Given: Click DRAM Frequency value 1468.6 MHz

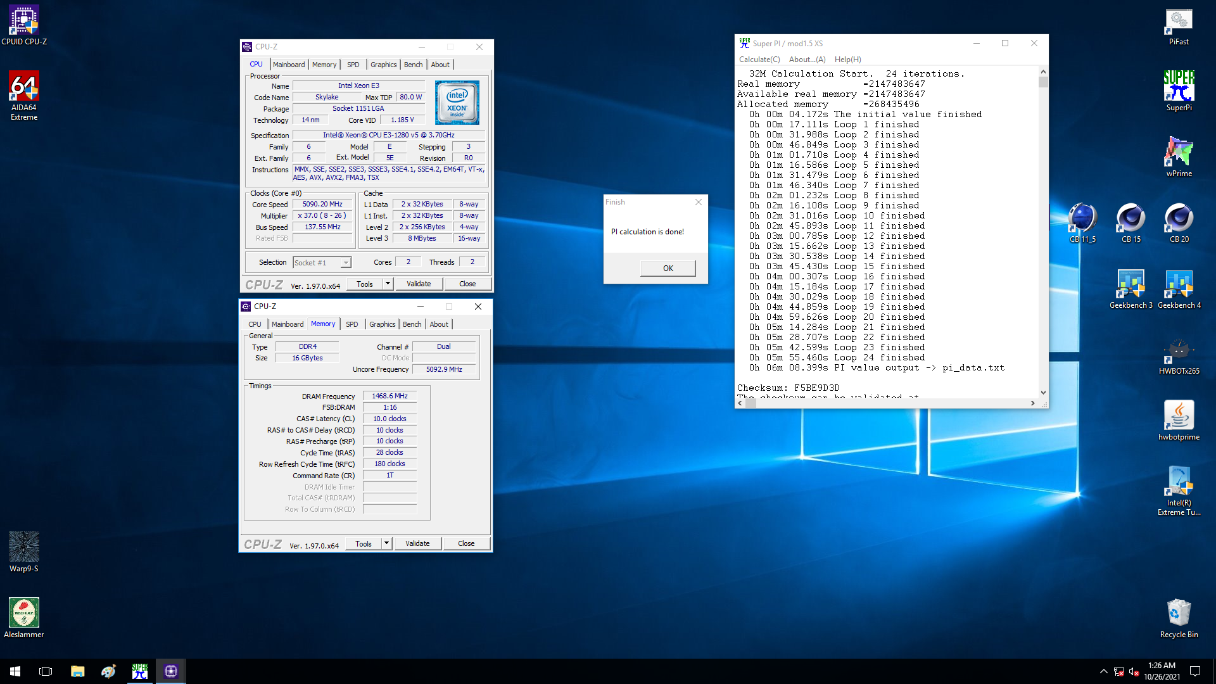Looking at the screenshot, I should pos(389,396).
